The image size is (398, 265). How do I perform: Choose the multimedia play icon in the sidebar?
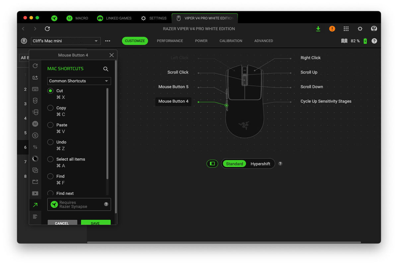pyautogui.click(x=35, y=193)
